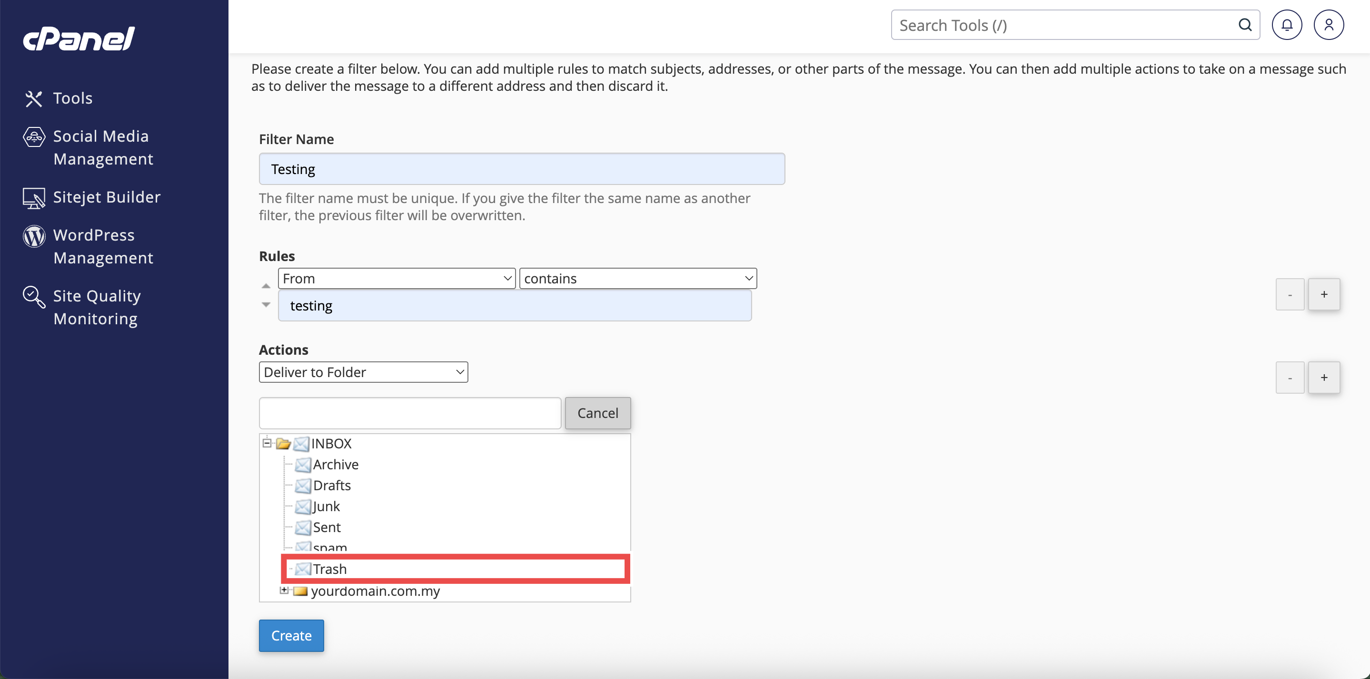Click the cPanel logo

[x=79, y=39]
